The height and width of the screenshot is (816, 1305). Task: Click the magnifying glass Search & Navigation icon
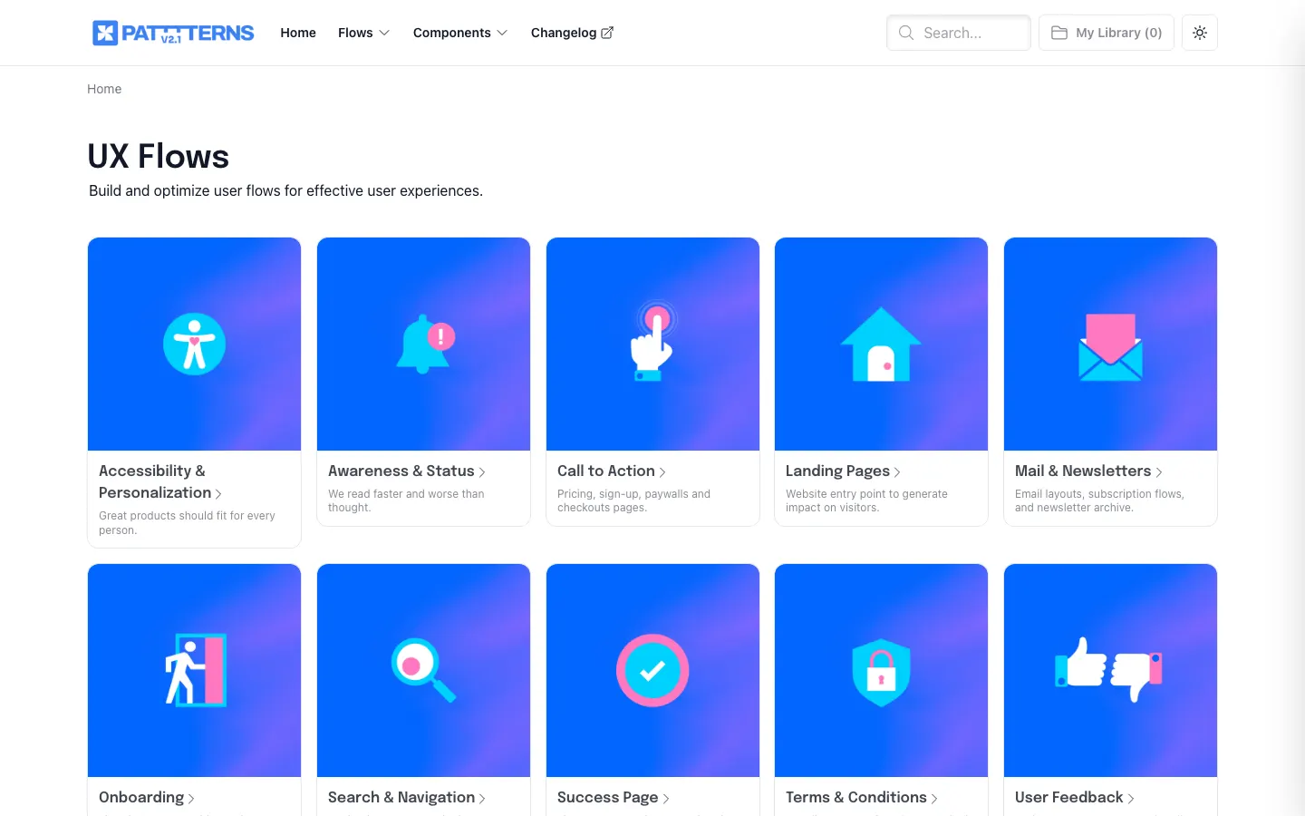(x=423, y=670)
